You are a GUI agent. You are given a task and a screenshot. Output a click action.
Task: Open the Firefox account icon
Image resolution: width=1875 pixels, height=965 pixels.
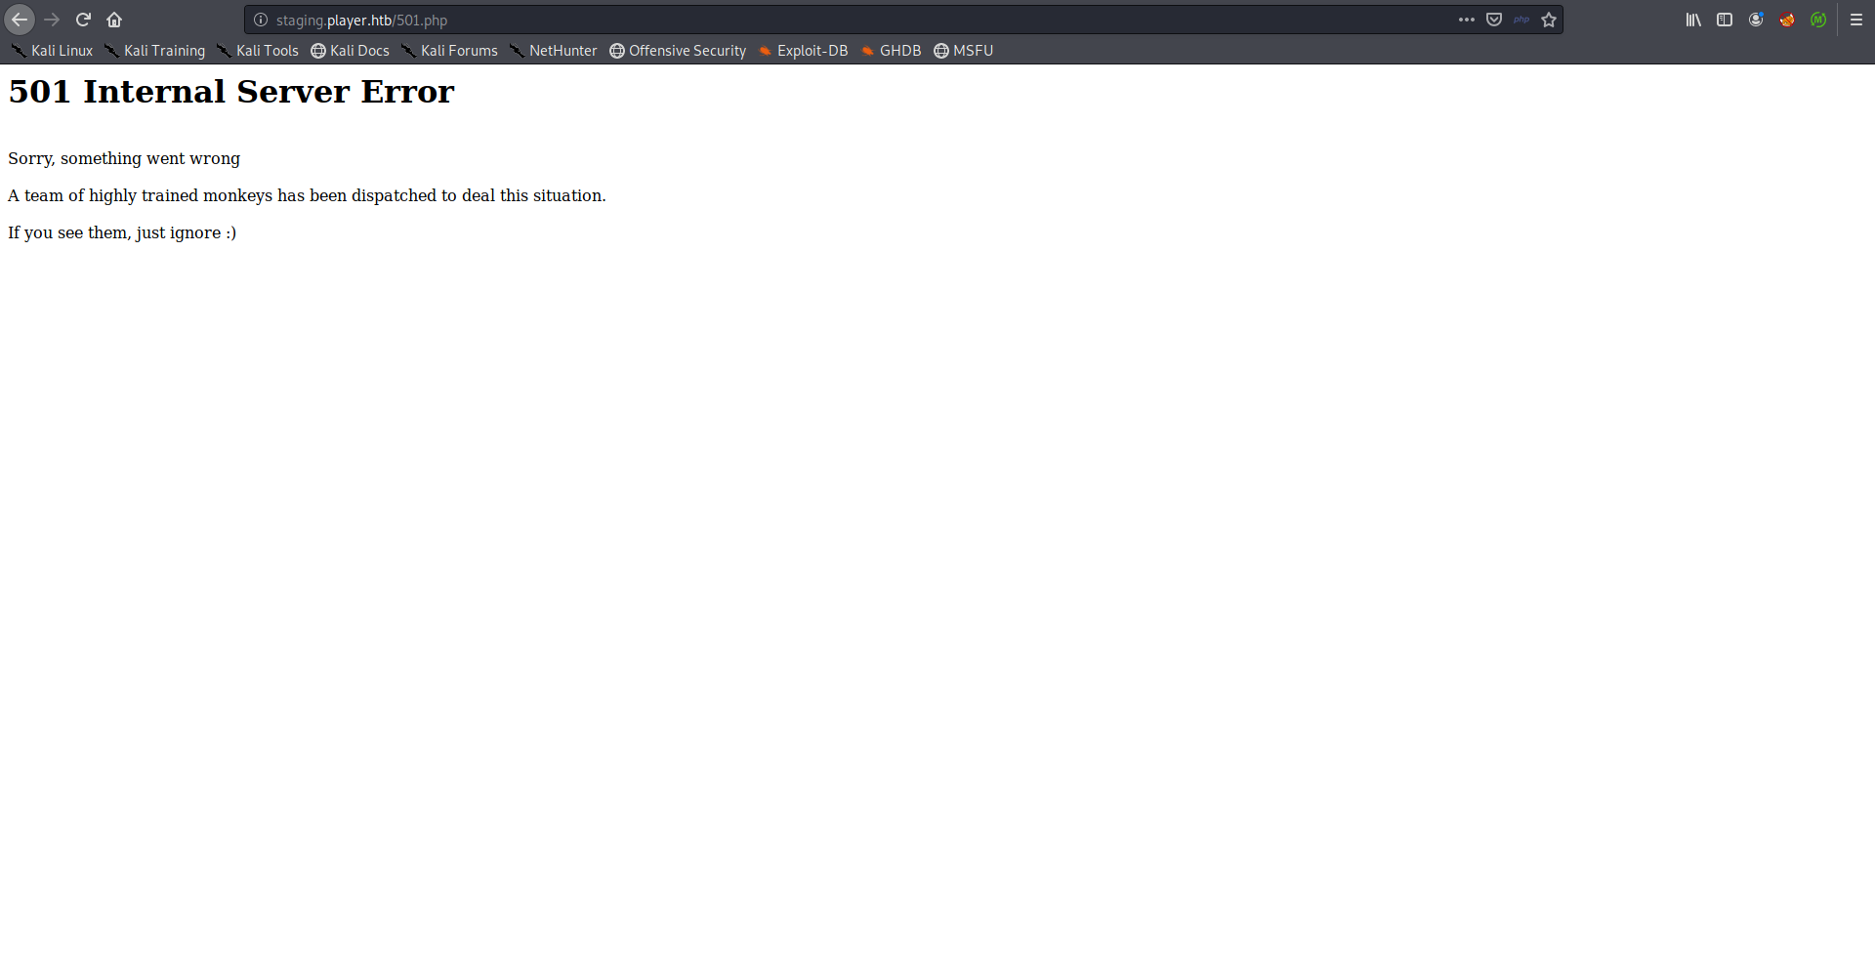tap(1756, 20)
